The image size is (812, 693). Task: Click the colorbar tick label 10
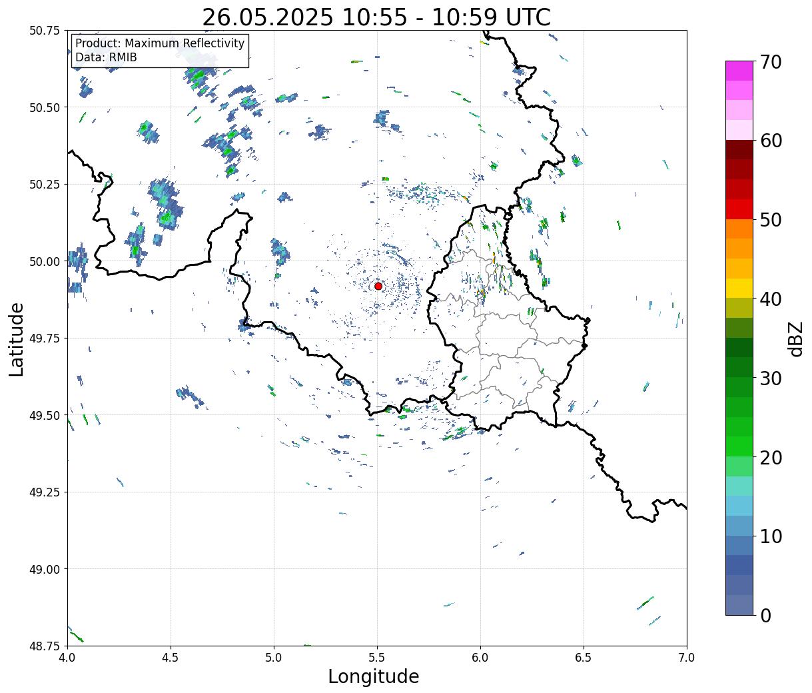770,536
